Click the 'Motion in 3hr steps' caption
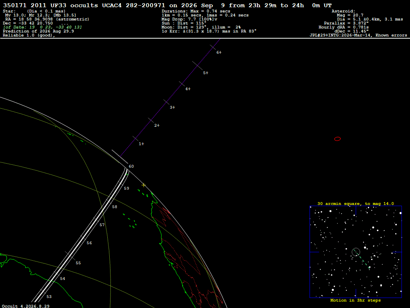Image resolution: width=410 pixels, height=308 pixels. [x=356, y=300]
